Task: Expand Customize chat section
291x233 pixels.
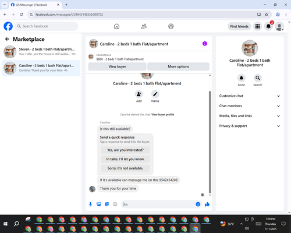Action: [x=250, y=96]
